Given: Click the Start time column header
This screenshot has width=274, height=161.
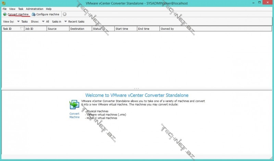Looking at the screenshot, I should pos(126,29).
